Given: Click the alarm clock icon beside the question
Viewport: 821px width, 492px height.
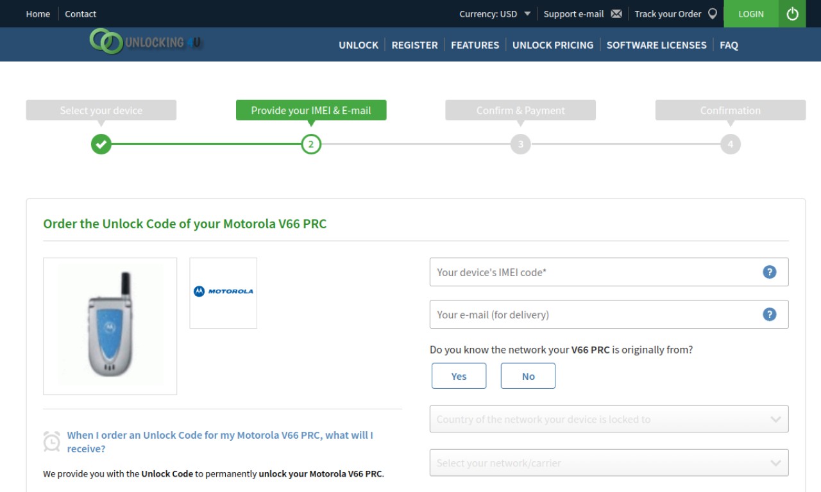Looking at the screenshot, I should (x=51, y=441).
